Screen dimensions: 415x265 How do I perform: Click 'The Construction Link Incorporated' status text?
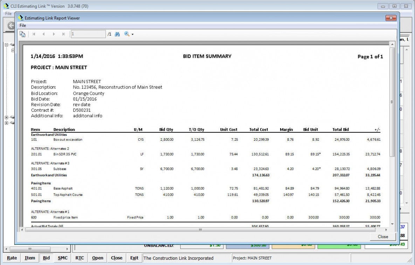coord(178,258)
